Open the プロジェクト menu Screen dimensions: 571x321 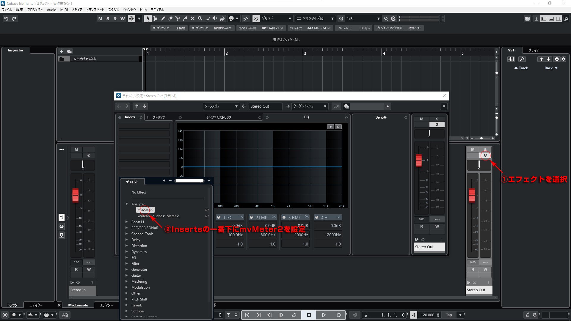point(35,10)
